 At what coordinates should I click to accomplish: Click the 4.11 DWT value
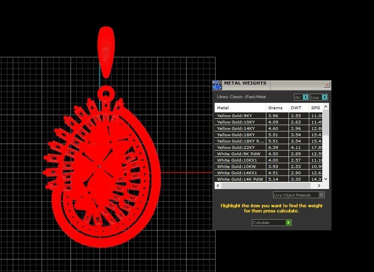(x=296, y=147)
